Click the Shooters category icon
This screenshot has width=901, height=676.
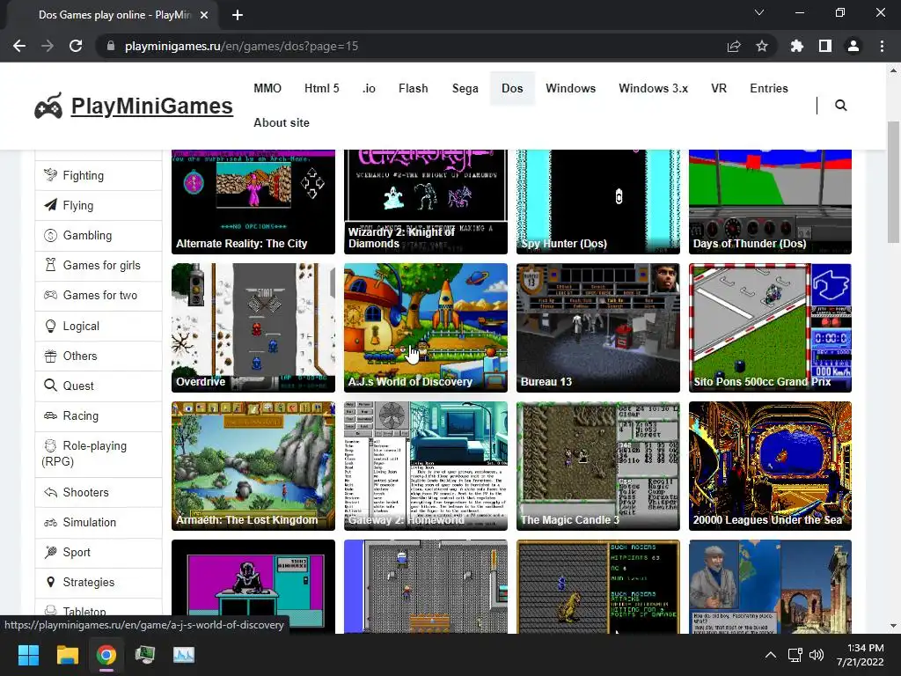(x=50, y=492)
